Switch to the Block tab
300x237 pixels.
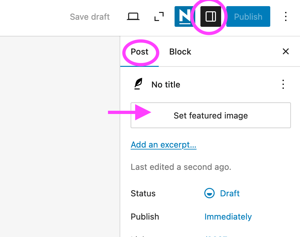(180, 52)
